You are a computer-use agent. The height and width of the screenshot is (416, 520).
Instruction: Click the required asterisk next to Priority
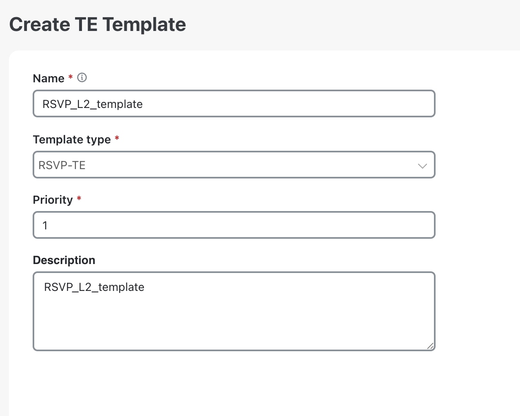[x=79, y=199]
